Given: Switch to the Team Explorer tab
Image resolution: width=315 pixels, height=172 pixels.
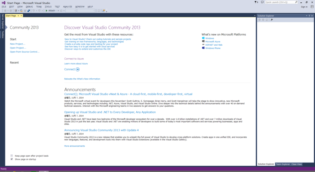Looking at the screenshot, I should point(283,164).
